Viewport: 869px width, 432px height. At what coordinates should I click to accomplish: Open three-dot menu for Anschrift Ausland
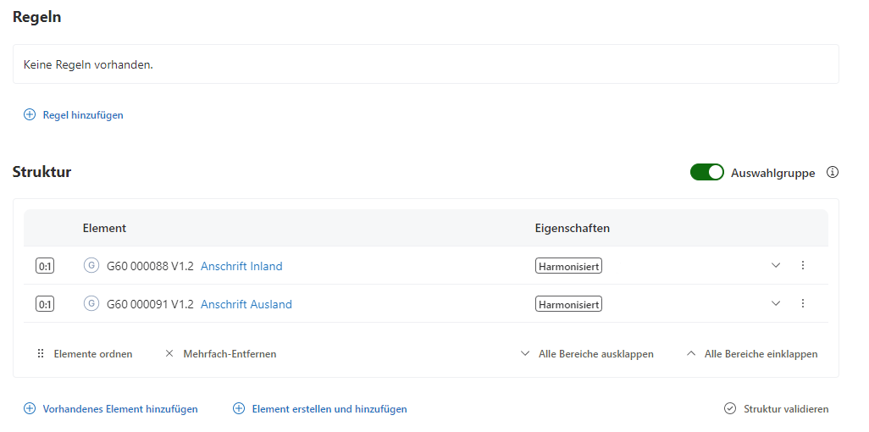(x=803, y=303)
